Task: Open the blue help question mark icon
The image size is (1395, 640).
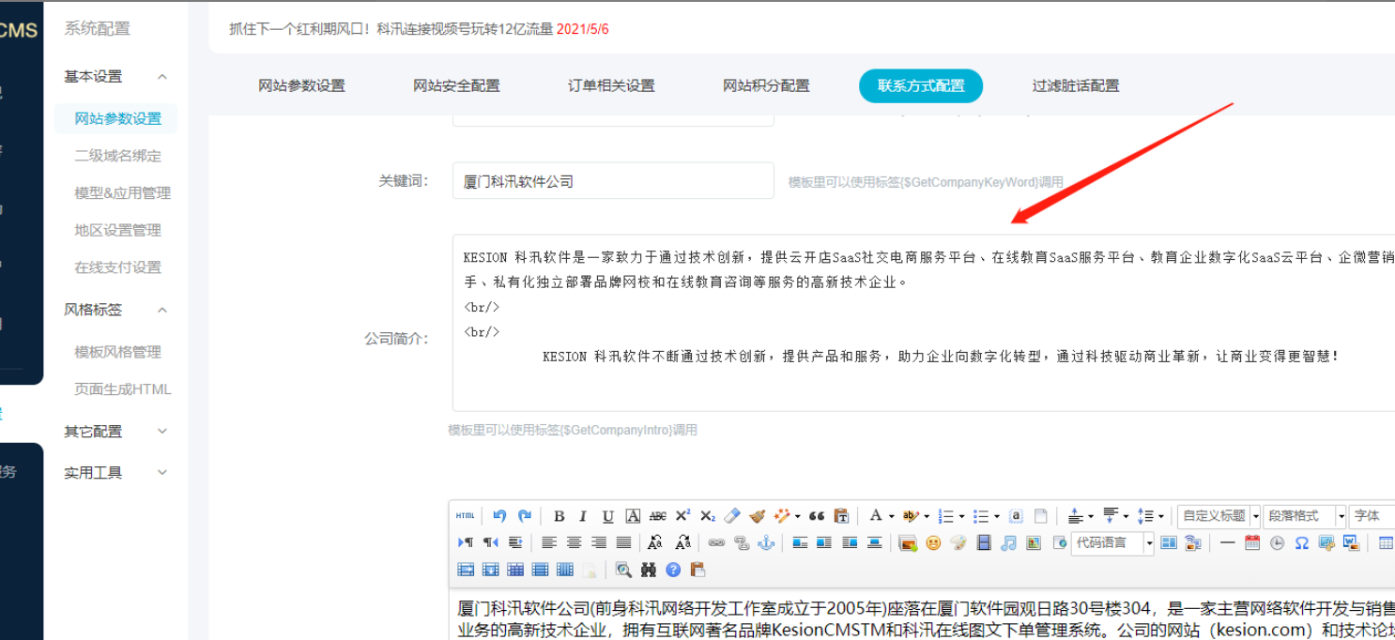Action: pyautogui.click(x=673, y=570)
